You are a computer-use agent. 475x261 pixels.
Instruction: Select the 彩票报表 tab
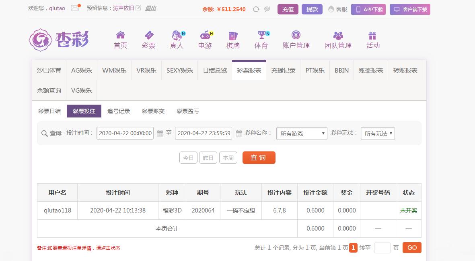(249, 71)
